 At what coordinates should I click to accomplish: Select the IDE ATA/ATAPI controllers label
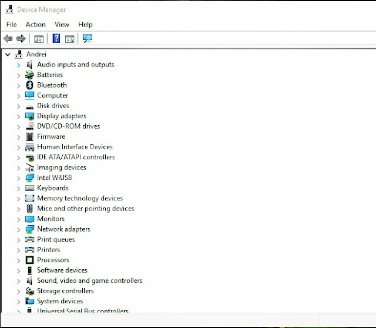tap(76, 157)
